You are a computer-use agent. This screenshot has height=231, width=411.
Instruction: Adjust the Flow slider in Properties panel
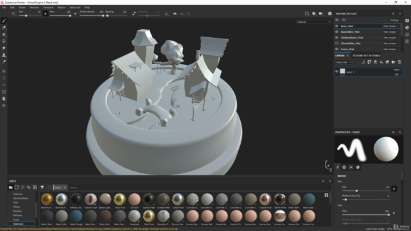click(x=365, y=215)
